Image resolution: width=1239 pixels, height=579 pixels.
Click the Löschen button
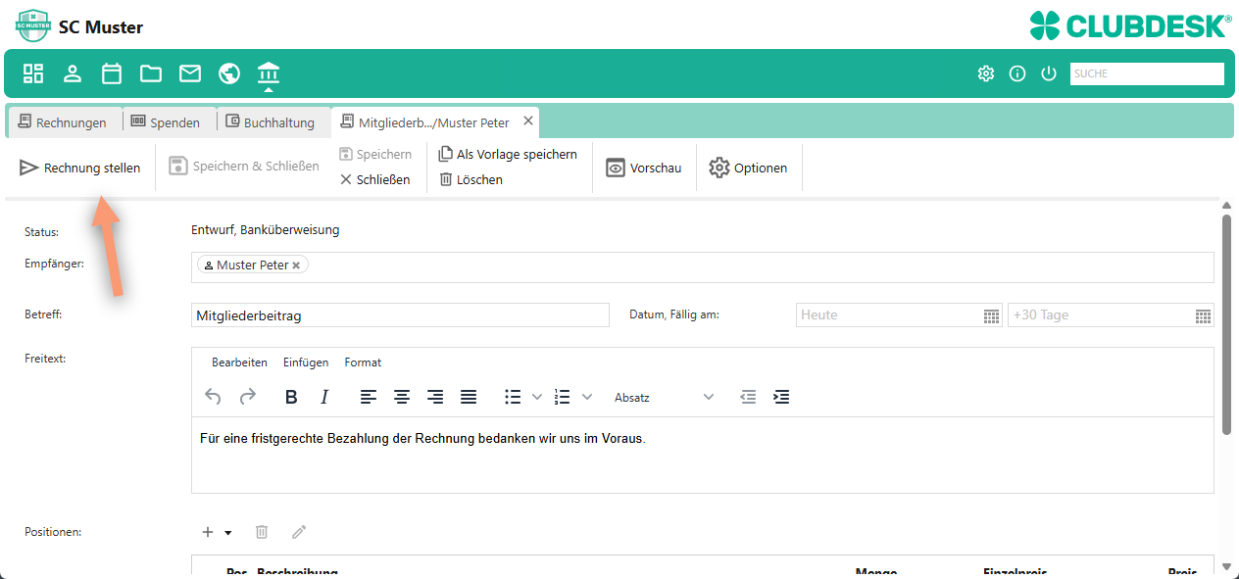pos(471,180)
